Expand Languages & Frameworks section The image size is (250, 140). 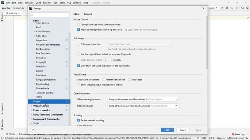[x=31, y=119]
